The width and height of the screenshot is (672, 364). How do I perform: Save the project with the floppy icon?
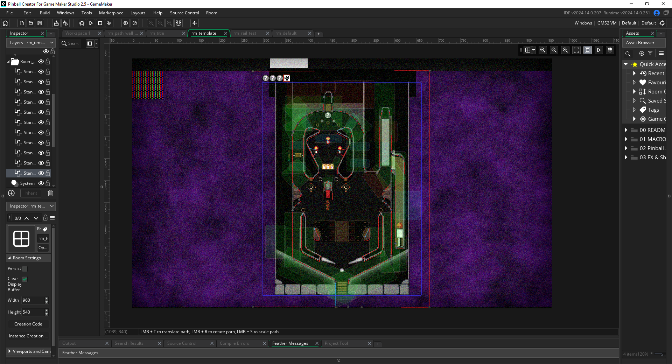click(40, 23)
